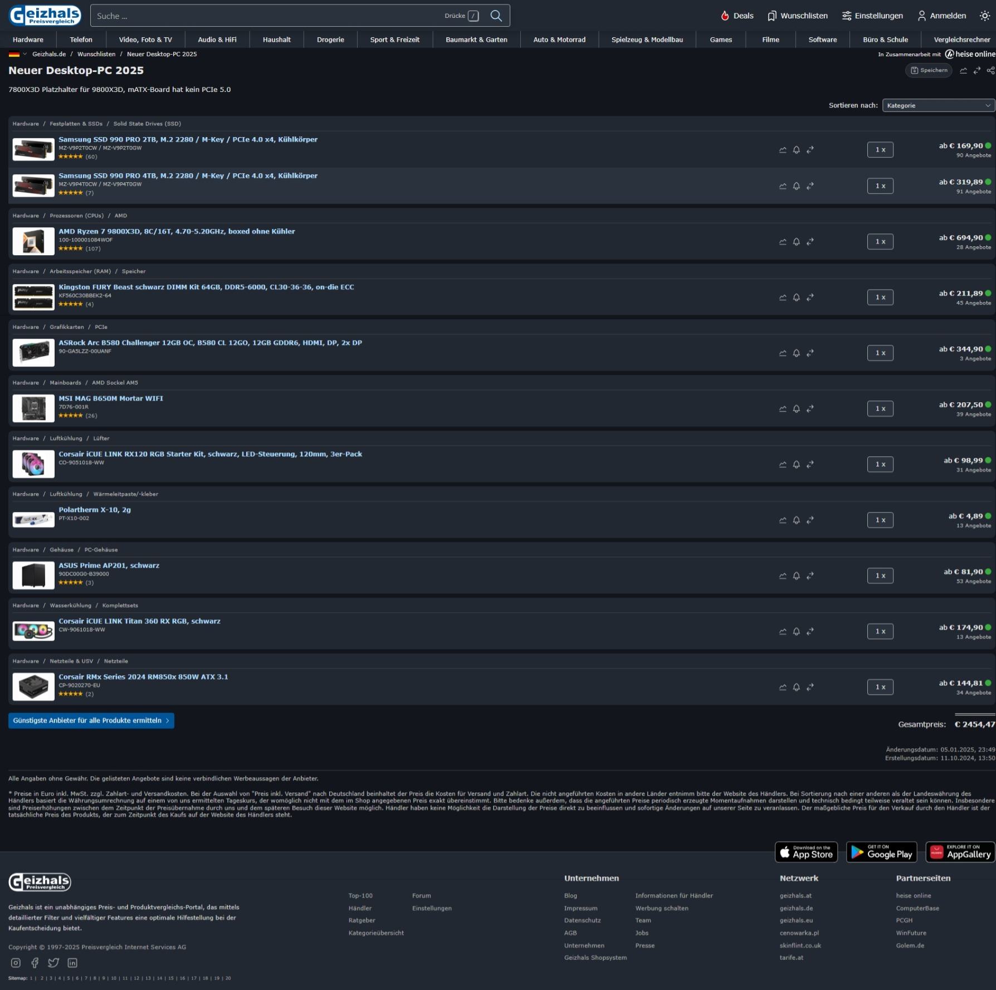The height and width of the screenshot is (990, 996).
Task: Change quantity 1 x for AMD Ryzen 7 9800X3D
Action: point(880,242)
